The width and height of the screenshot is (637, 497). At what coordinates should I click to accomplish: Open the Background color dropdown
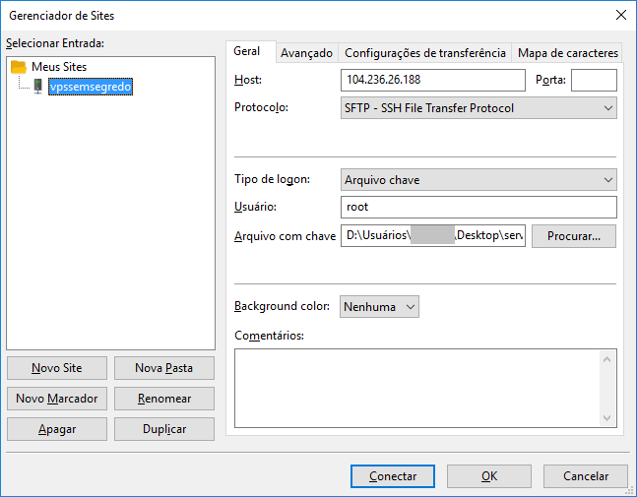pos(379,307)
